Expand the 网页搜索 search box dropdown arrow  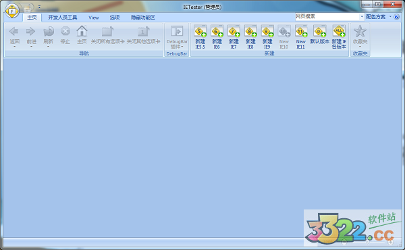click(362, 16)
